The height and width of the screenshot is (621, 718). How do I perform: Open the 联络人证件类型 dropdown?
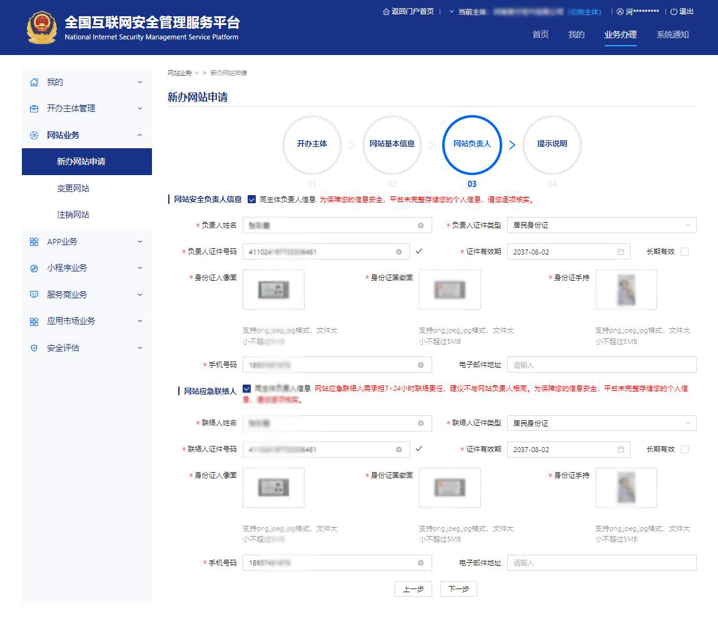(x=601, y=423)
